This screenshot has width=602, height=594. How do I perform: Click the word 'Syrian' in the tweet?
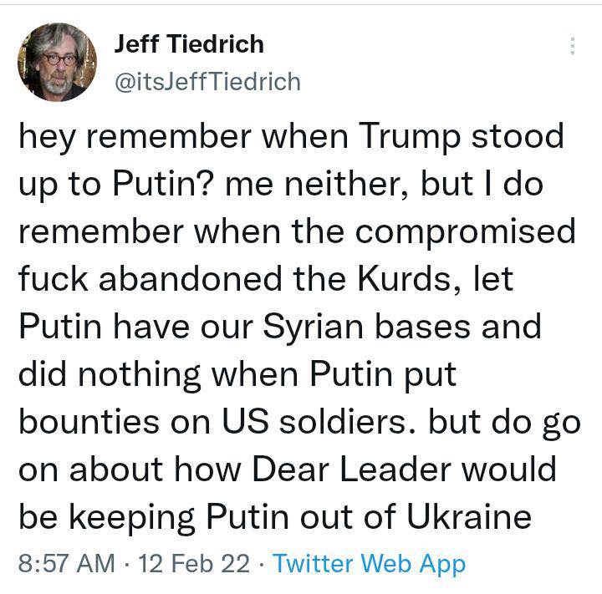pyautogui.click(x=313, y=327)
